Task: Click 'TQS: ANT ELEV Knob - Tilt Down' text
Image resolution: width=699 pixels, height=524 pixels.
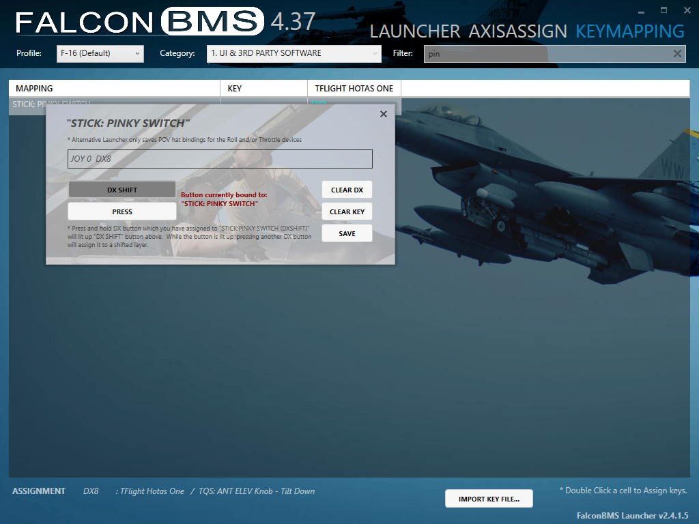Action: point(257,491)
